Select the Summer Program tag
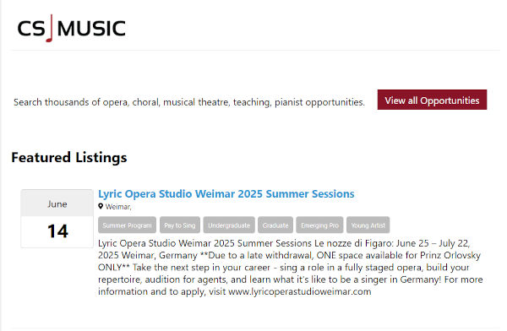Viewport: 507px width, 331px height. pyautogui.click(x=127, y=225)
